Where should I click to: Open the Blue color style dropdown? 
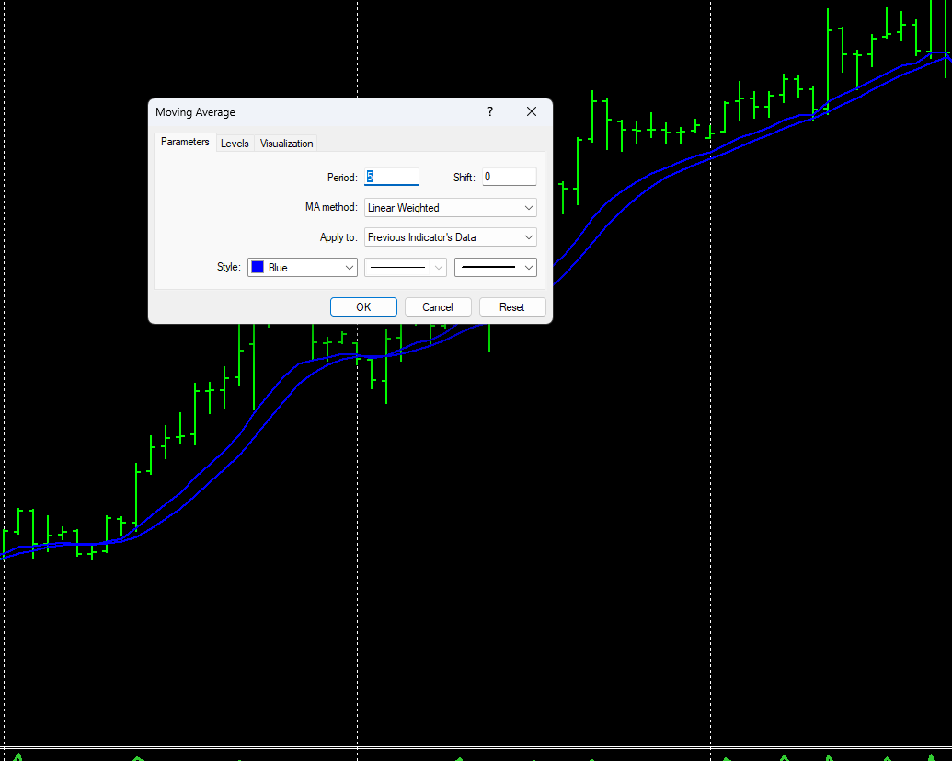pyautogui.click(x=303, y=267)
